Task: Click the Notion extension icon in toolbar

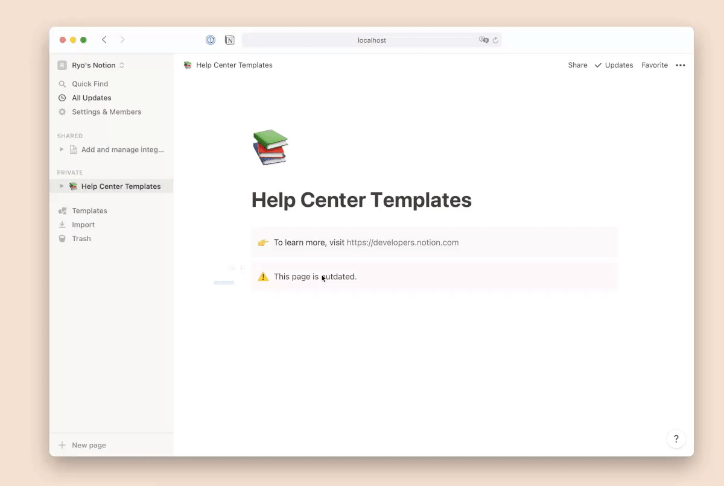Action: [230, 40]
